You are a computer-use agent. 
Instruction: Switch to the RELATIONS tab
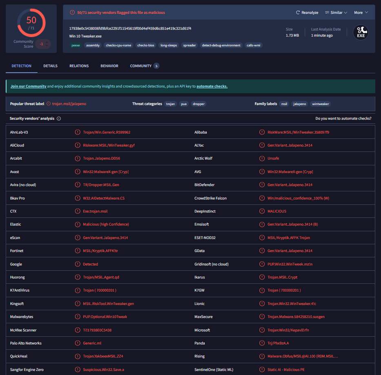click(79, 66)
